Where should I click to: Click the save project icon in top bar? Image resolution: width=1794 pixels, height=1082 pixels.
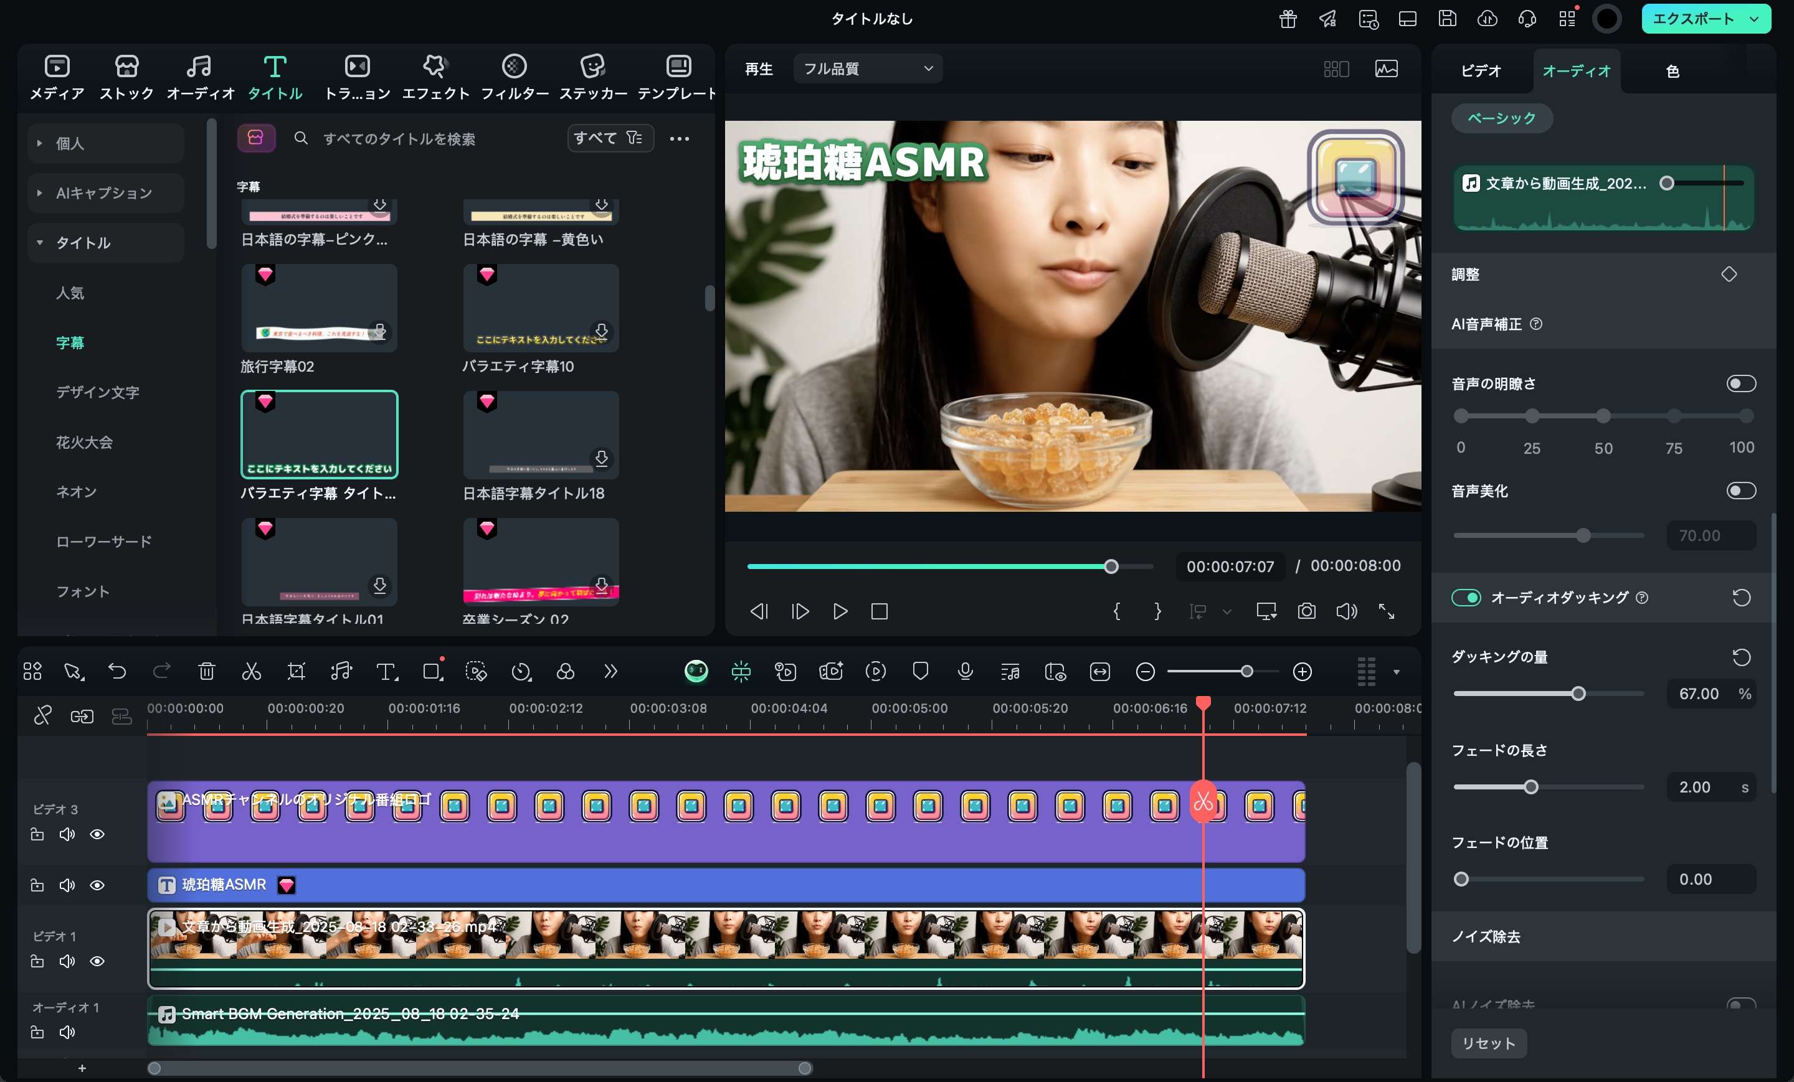click(x=1448, y=19)
